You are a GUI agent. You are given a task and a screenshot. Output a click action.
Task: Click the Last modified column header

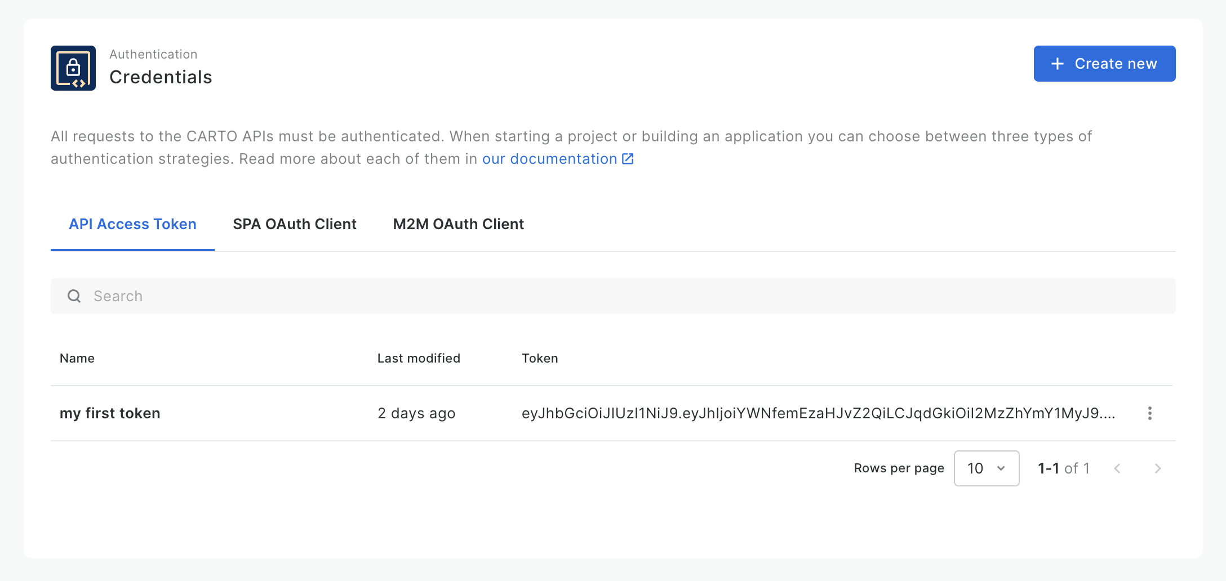[419, 358]
